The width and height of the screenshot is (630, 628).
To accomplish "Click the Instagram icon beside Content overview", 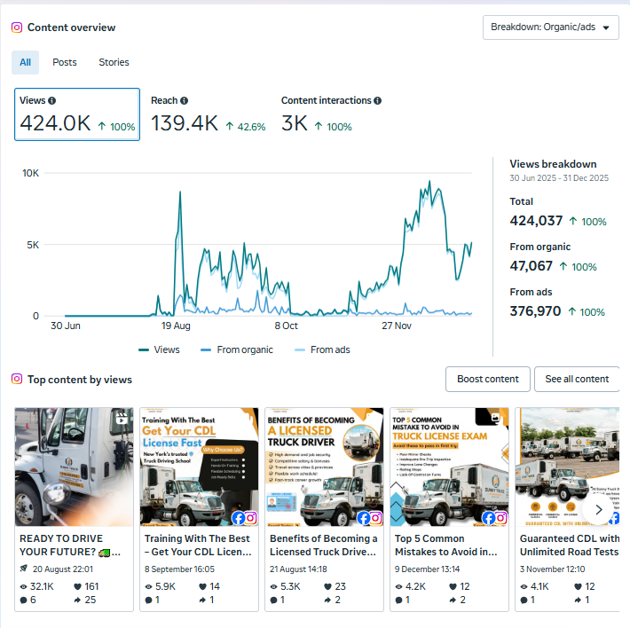I will tap(17, 27).
